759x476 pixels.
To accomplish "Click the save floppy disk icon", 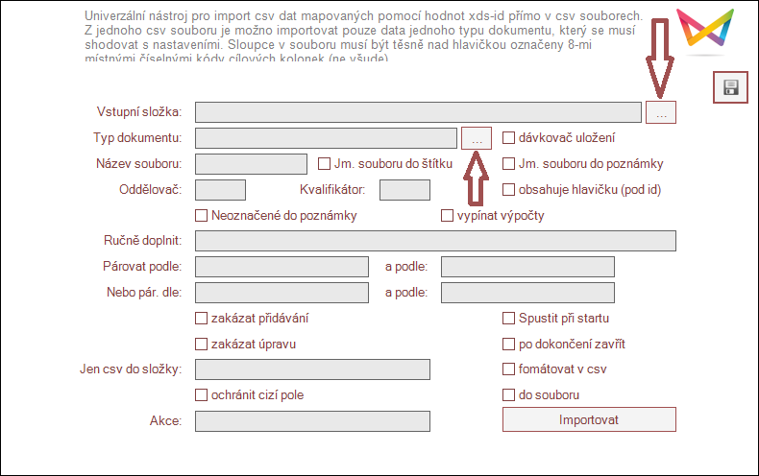I will tap(731, 88).
